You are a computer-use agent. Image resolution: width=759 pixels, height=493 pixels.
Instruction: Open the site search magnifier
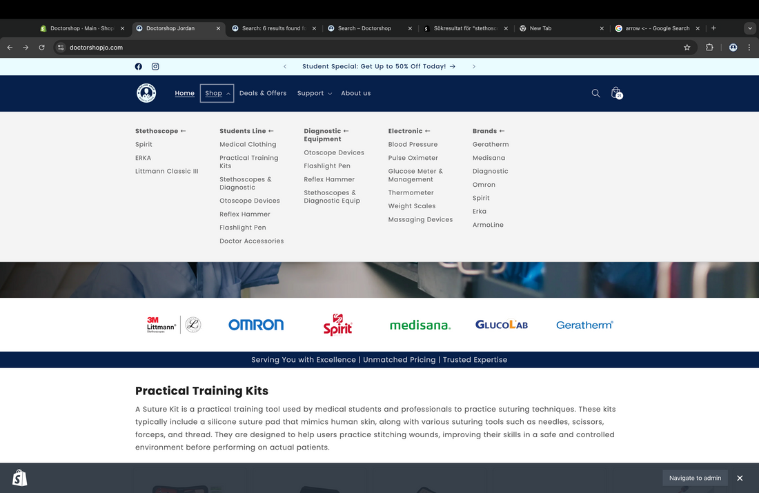point(596,93)
